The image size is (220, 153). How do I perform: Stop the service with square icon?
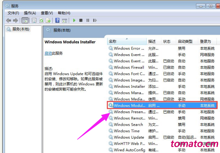(81, 21)
